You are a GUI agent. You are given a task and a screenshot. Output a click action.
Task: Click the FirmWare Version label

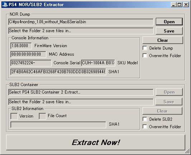51,46
